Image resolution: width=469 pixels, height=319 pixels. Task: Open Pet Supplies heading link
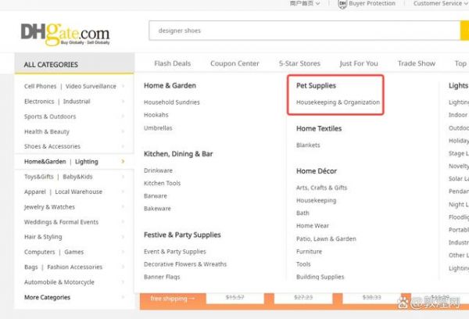pyautogui.click(x=316, y=85)
